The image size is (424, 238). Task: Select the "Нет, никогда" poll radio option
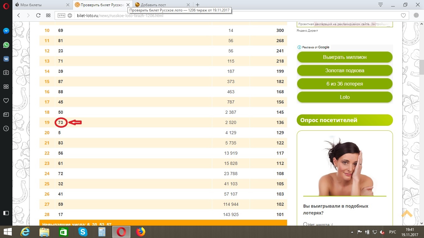[x=305, y=224]
